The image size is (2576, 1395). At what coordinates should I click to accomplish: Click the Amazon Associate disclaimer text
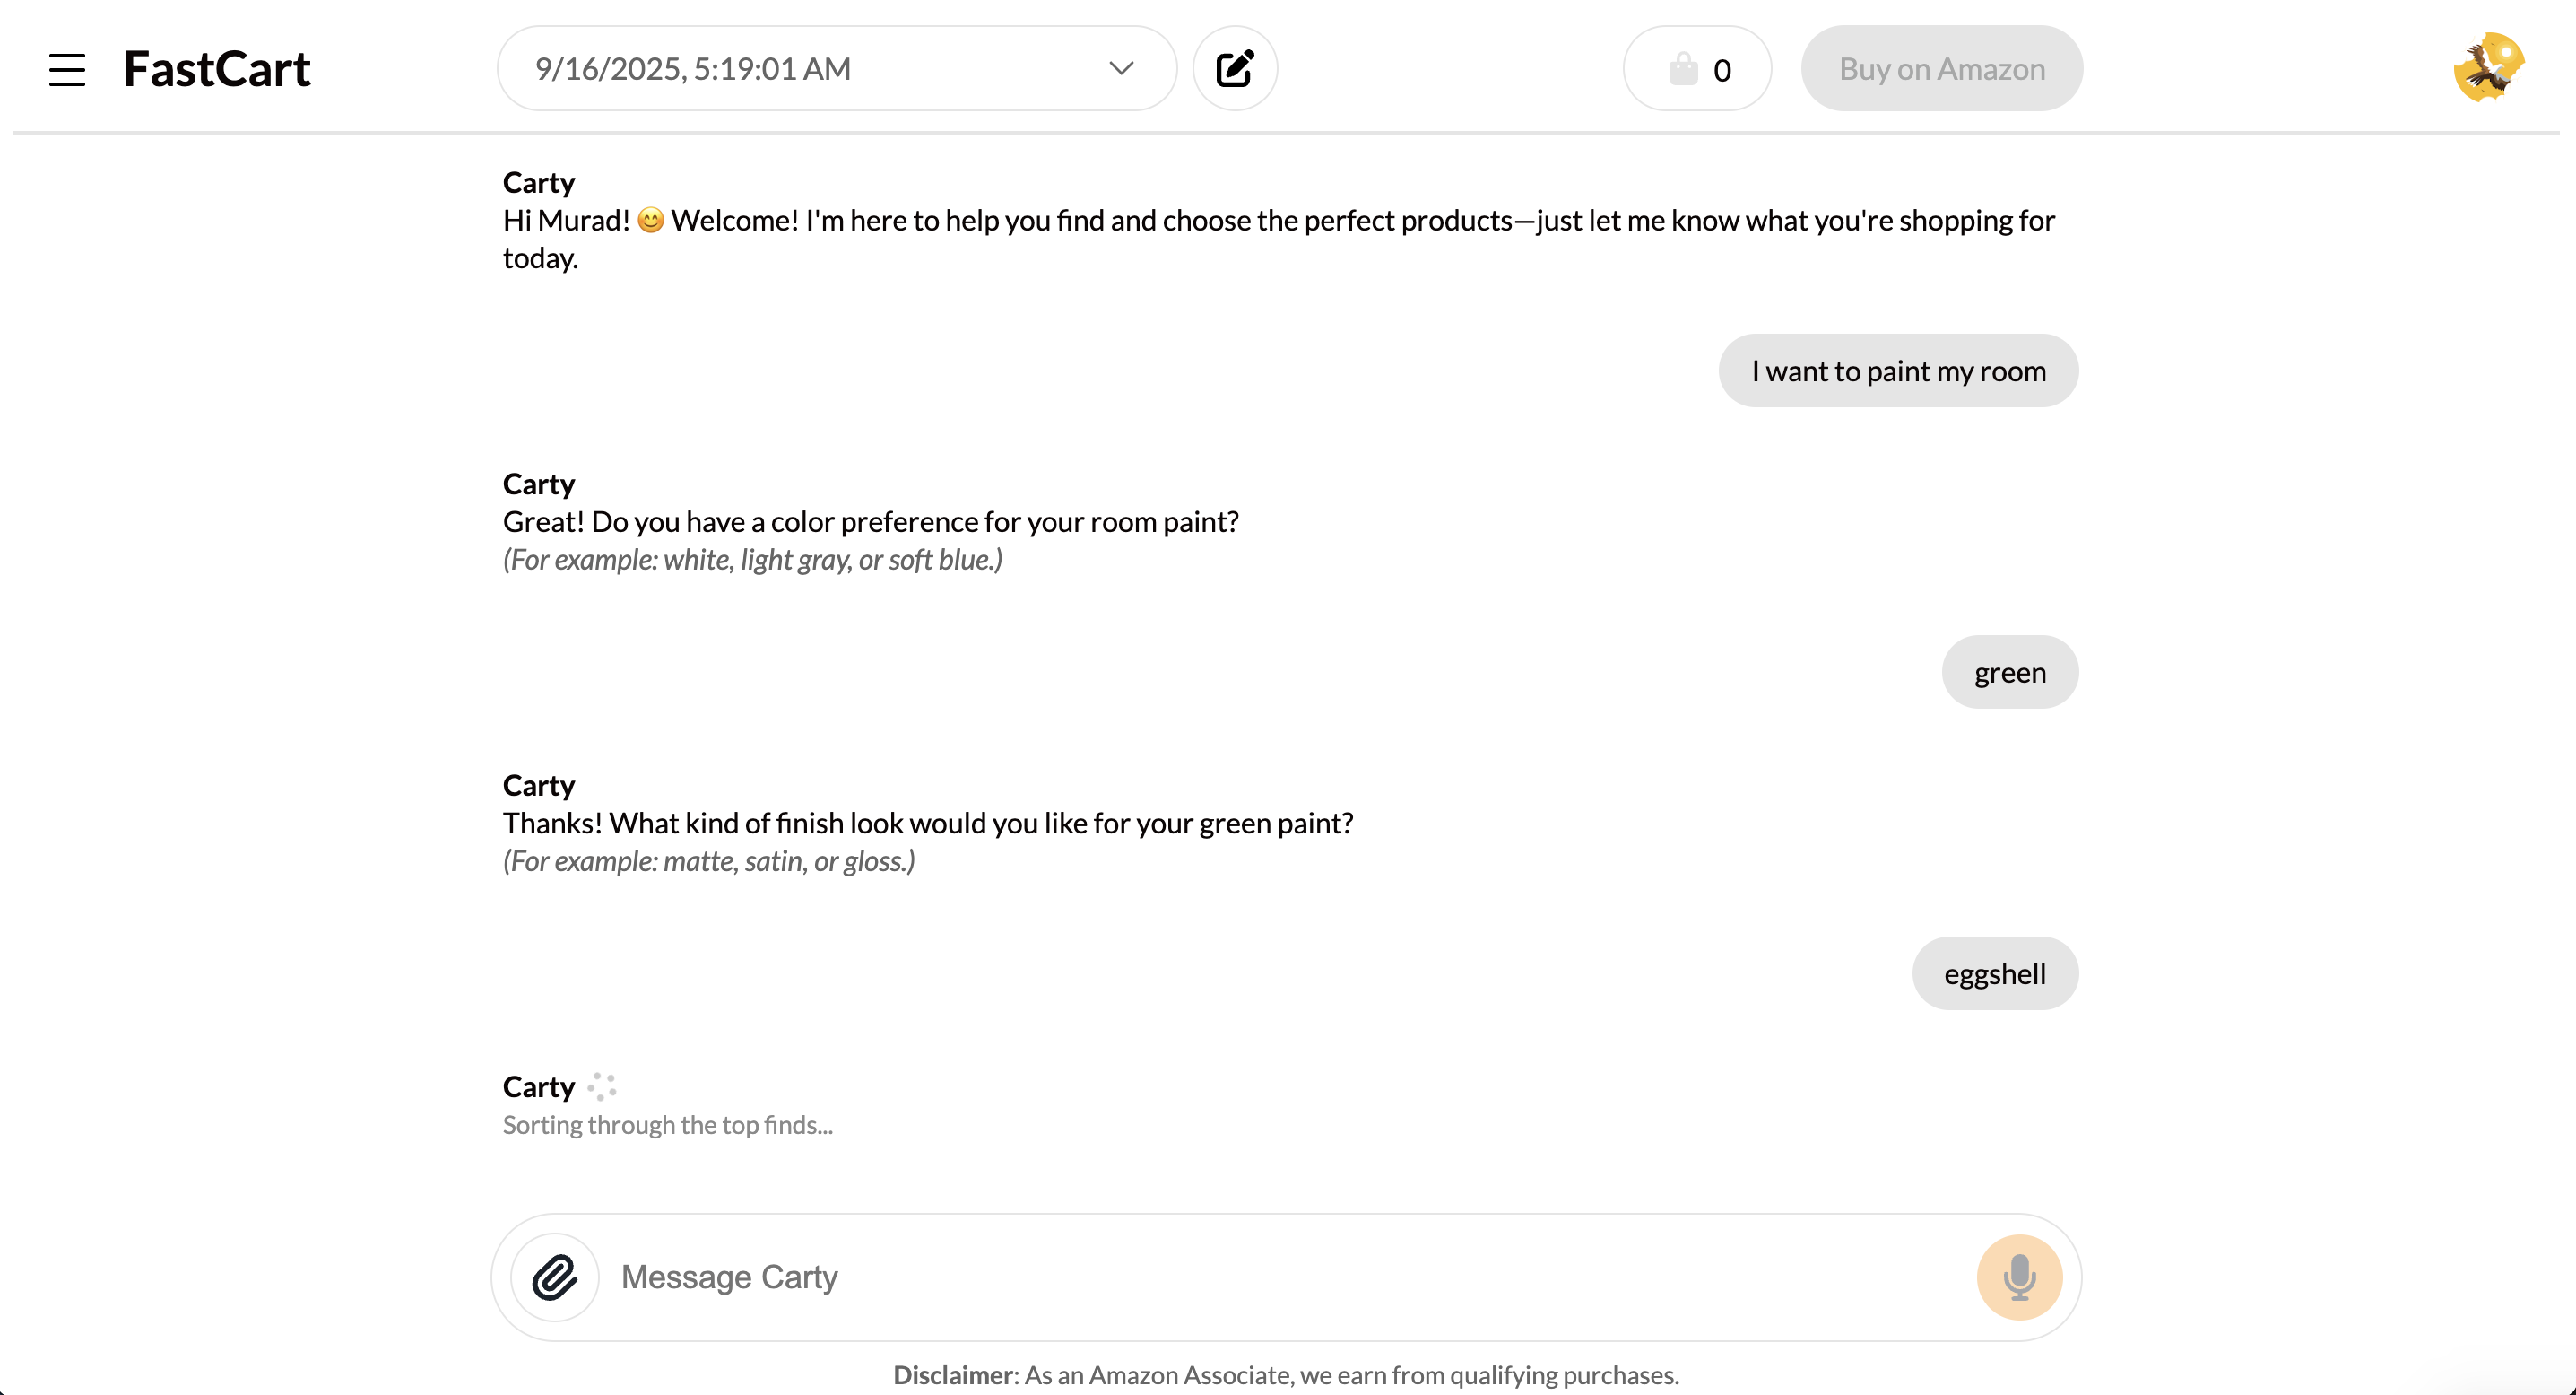[1286, 1375]
